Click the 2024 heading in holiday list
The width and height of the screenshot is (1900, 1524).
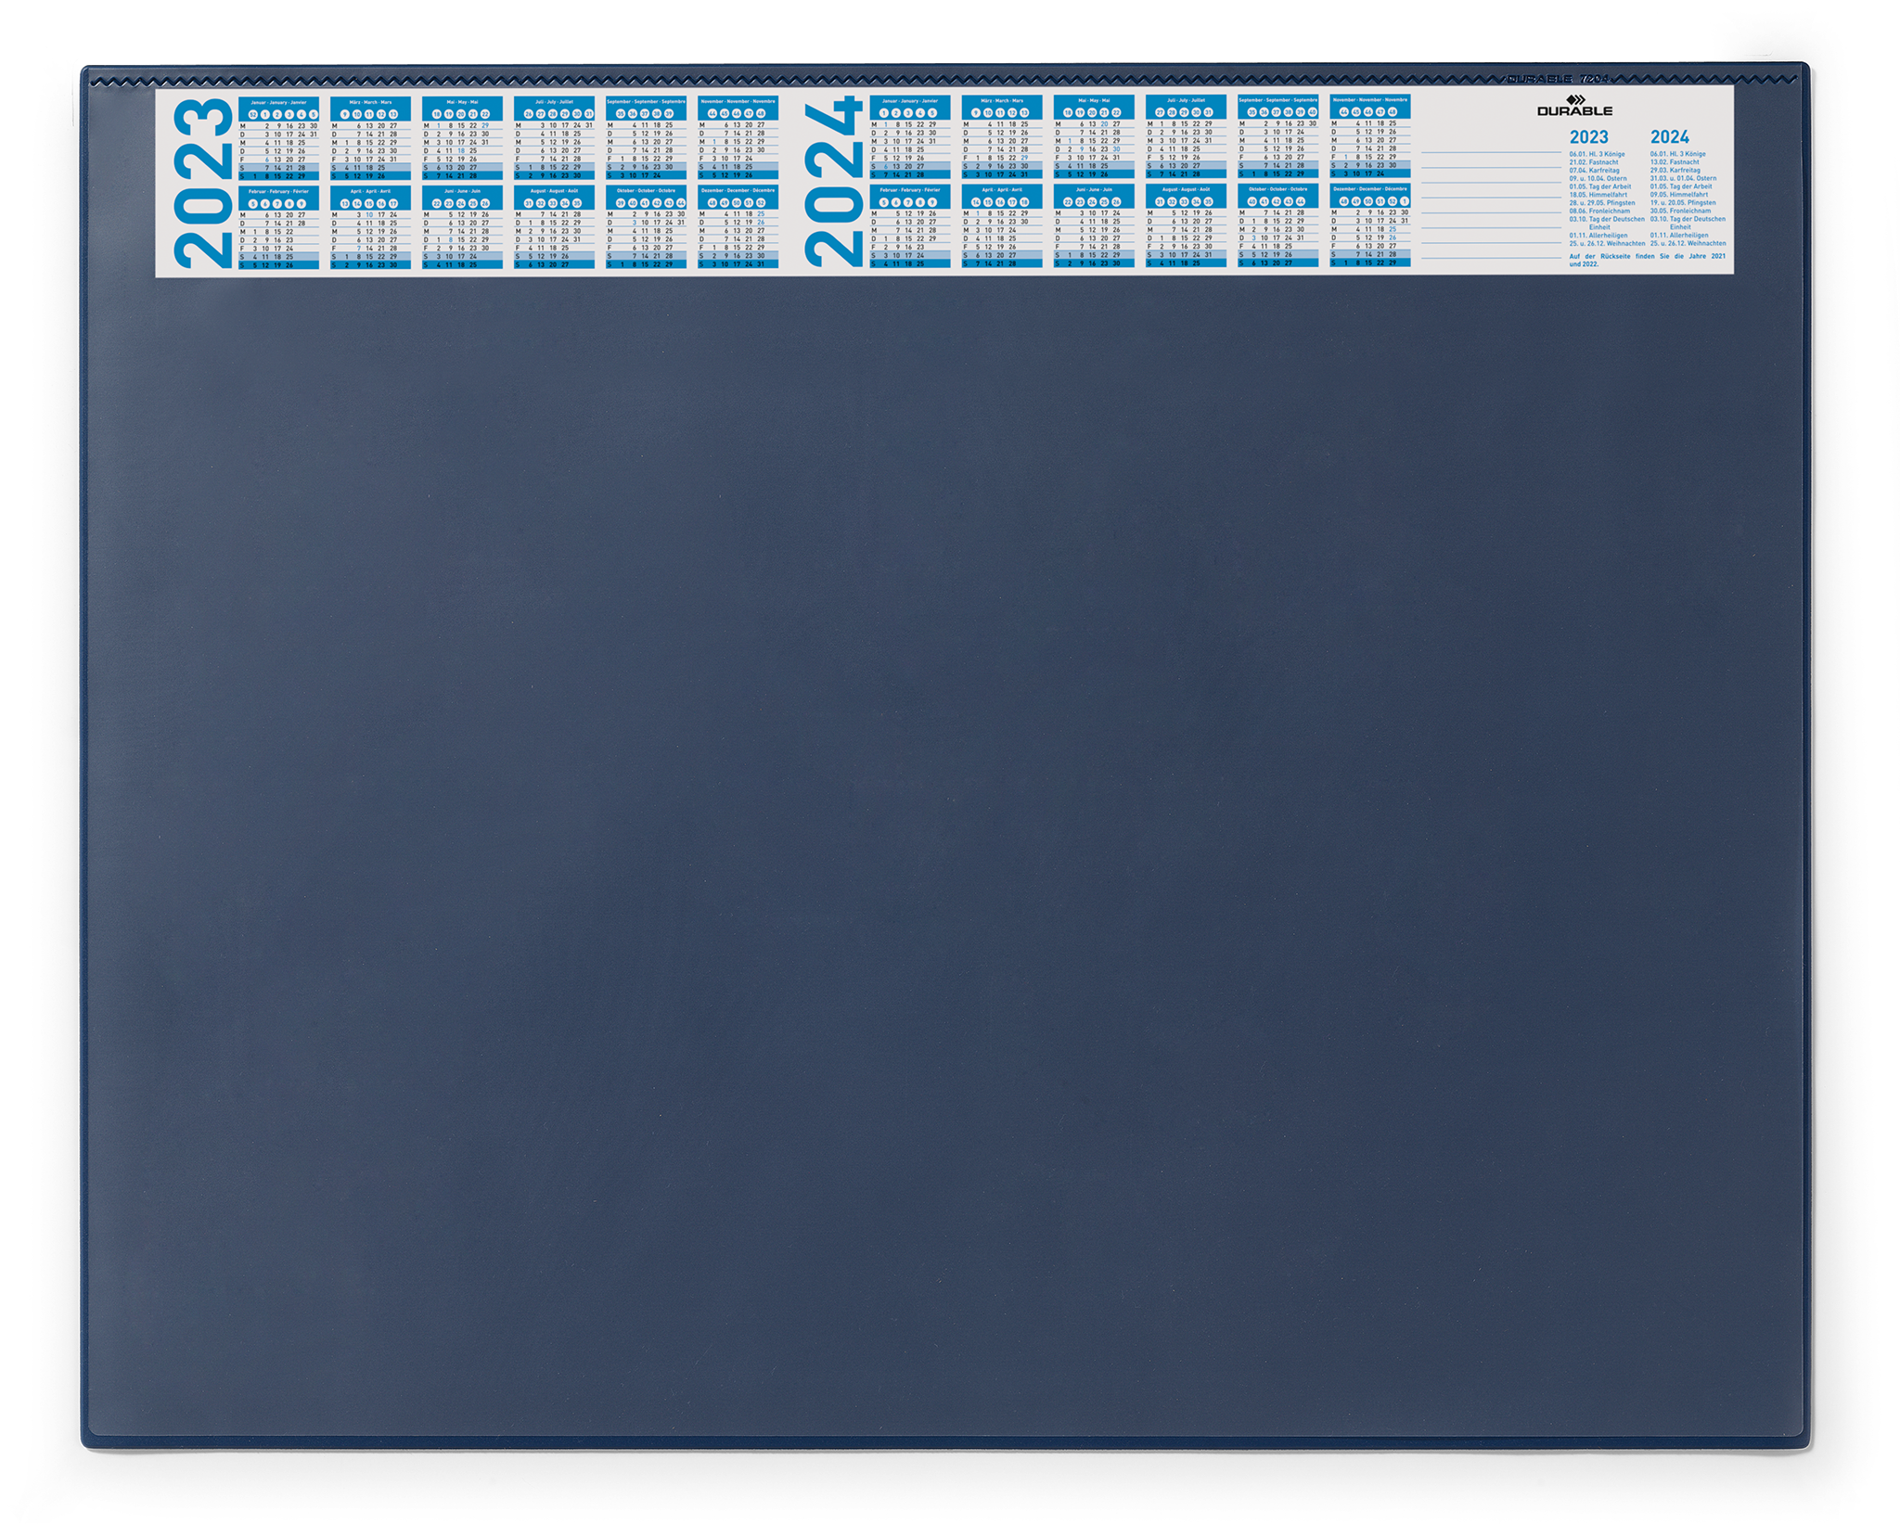[x=1669, y=137]
